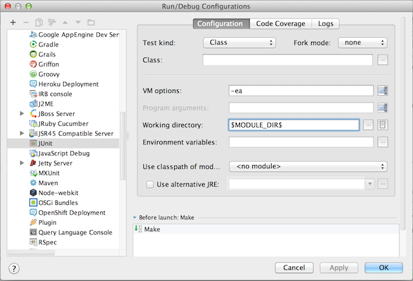Viewport: 413px width, 281px height.
Task: Click the Heroku Deployment icon
Action: [x=33, y=84]
